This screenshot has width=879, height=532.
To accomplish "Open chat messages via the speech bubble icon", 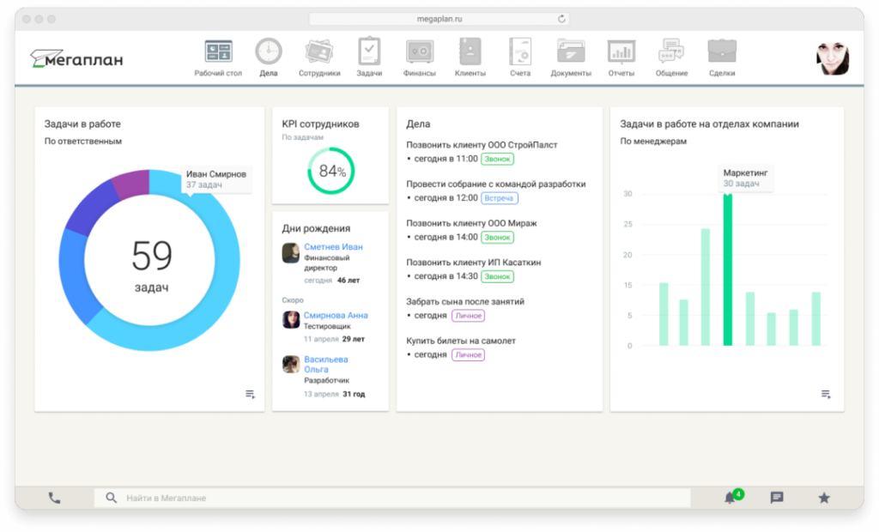I will point(776,497).
